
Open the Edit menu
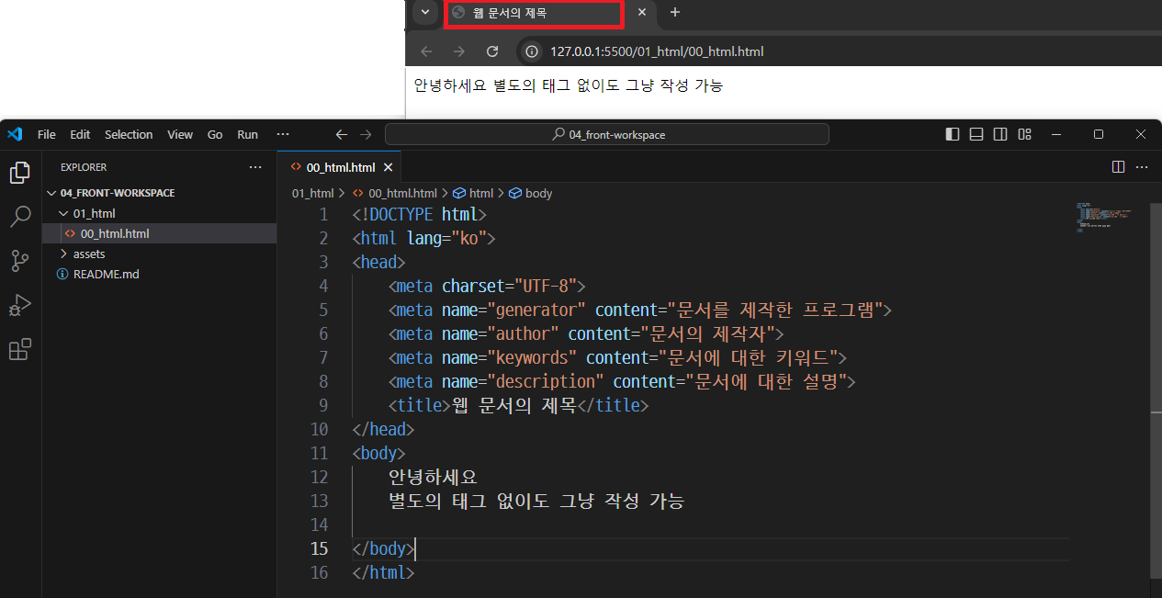click(80, 134)
